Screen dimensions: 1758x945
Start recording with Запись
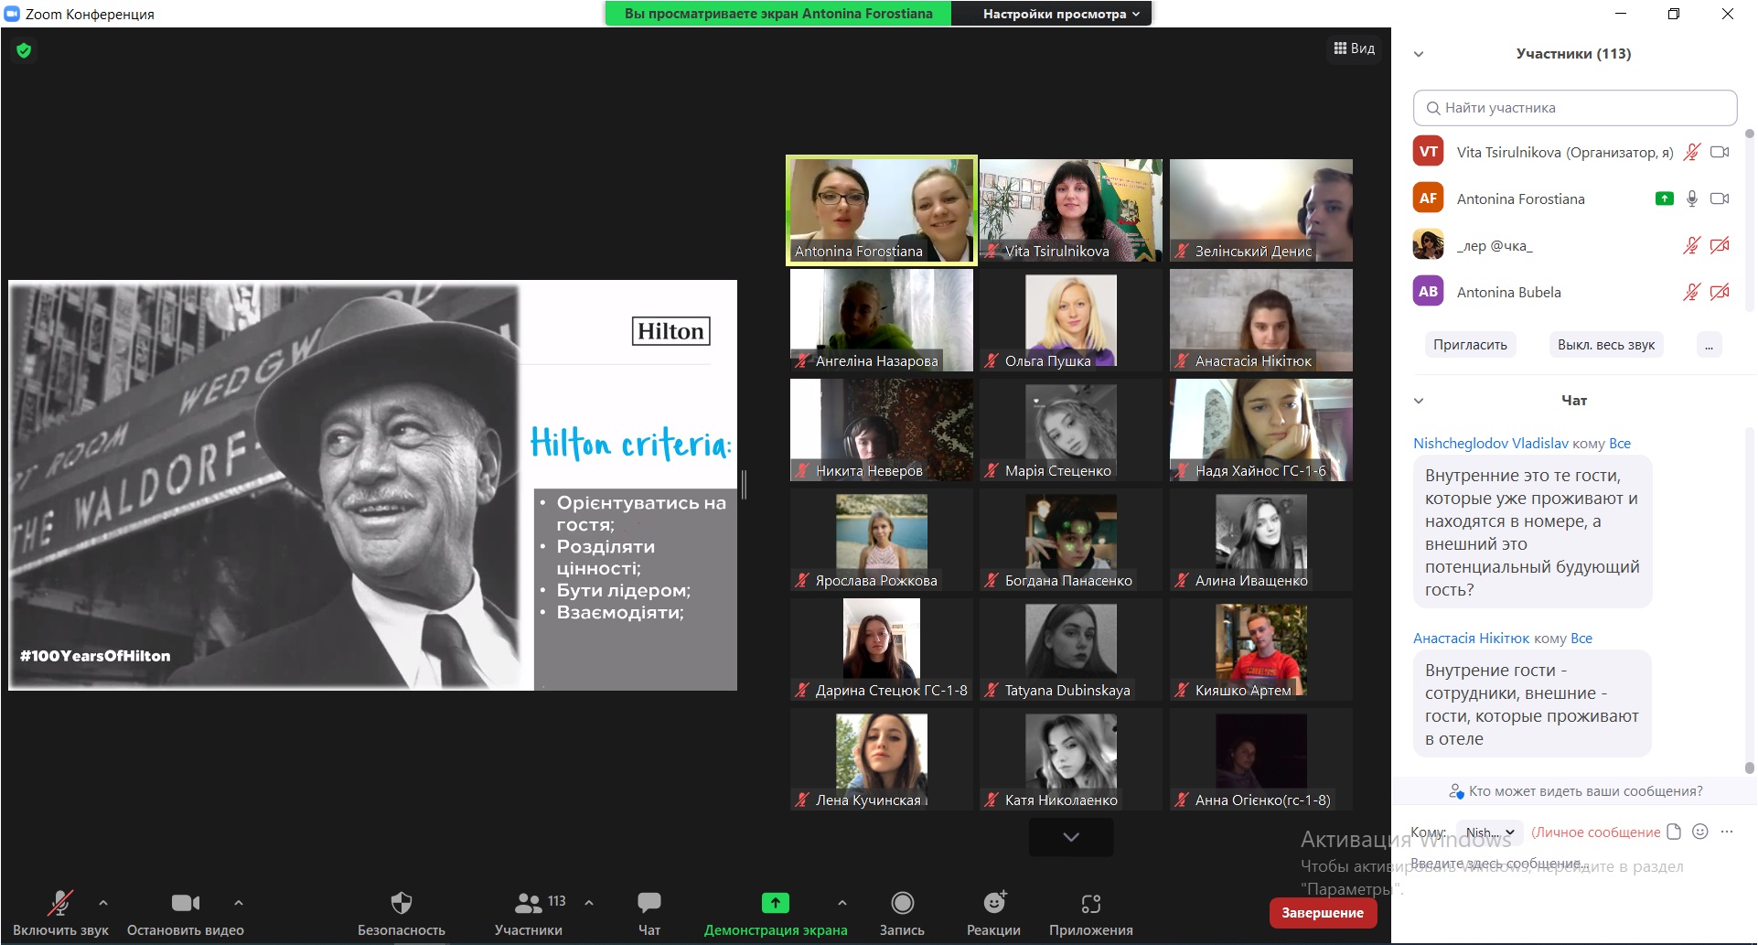902,913
